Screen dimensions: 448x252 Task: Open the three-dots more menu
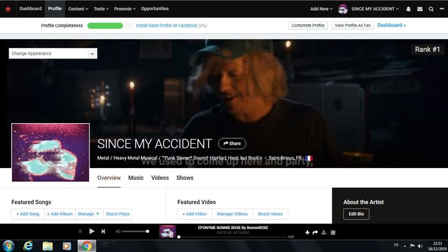pos(442,9)
